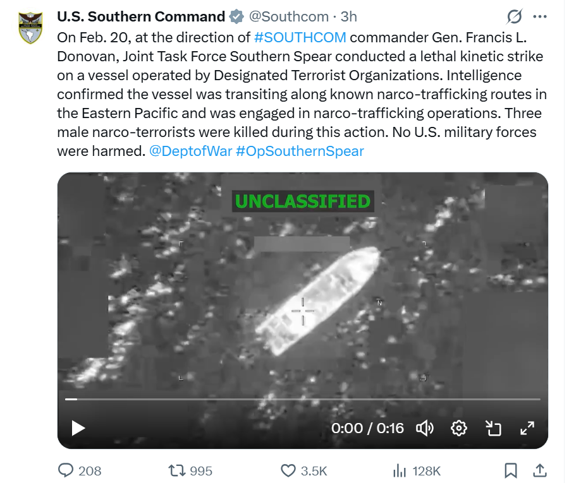Open the Grok explain icon
The image size is (569, 483).
click(515, 16)
